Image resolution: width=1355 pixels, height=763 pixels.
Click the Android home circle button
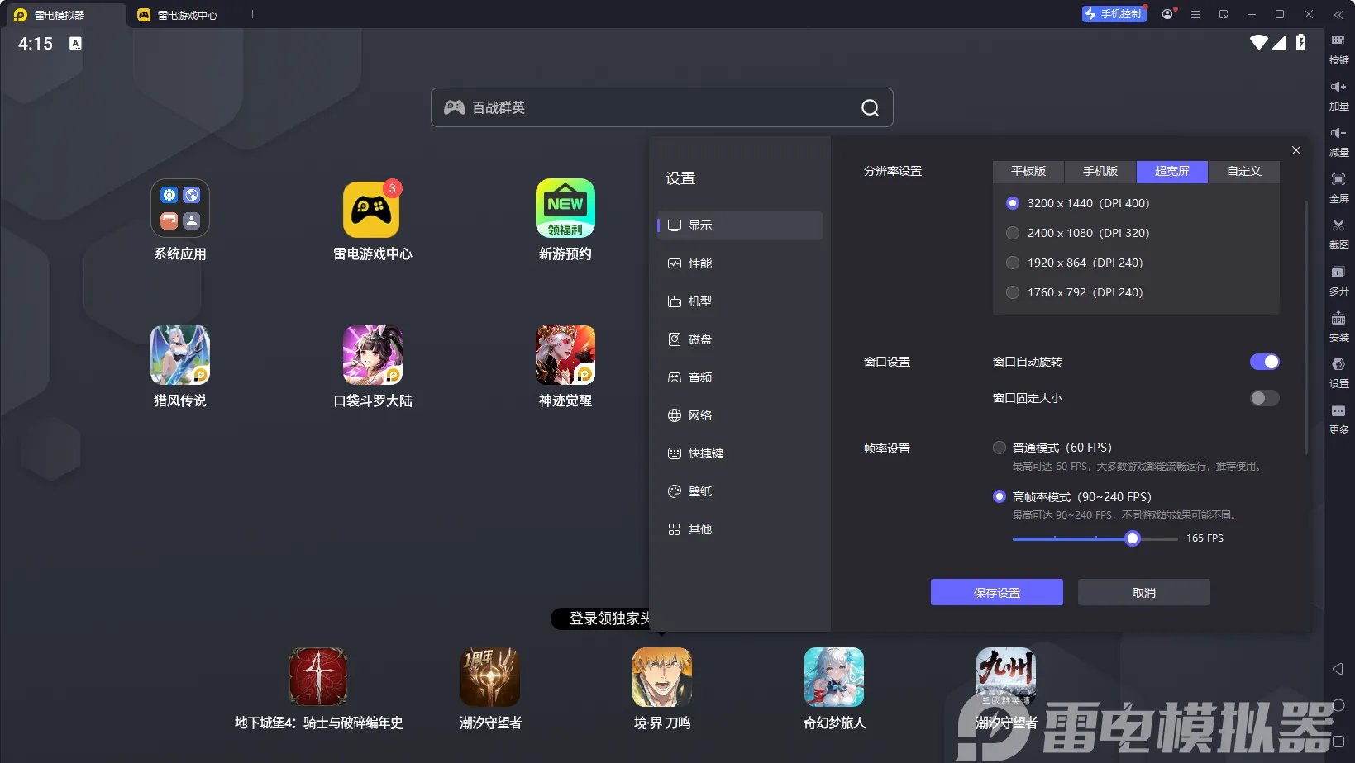[x=1338, y=705]
